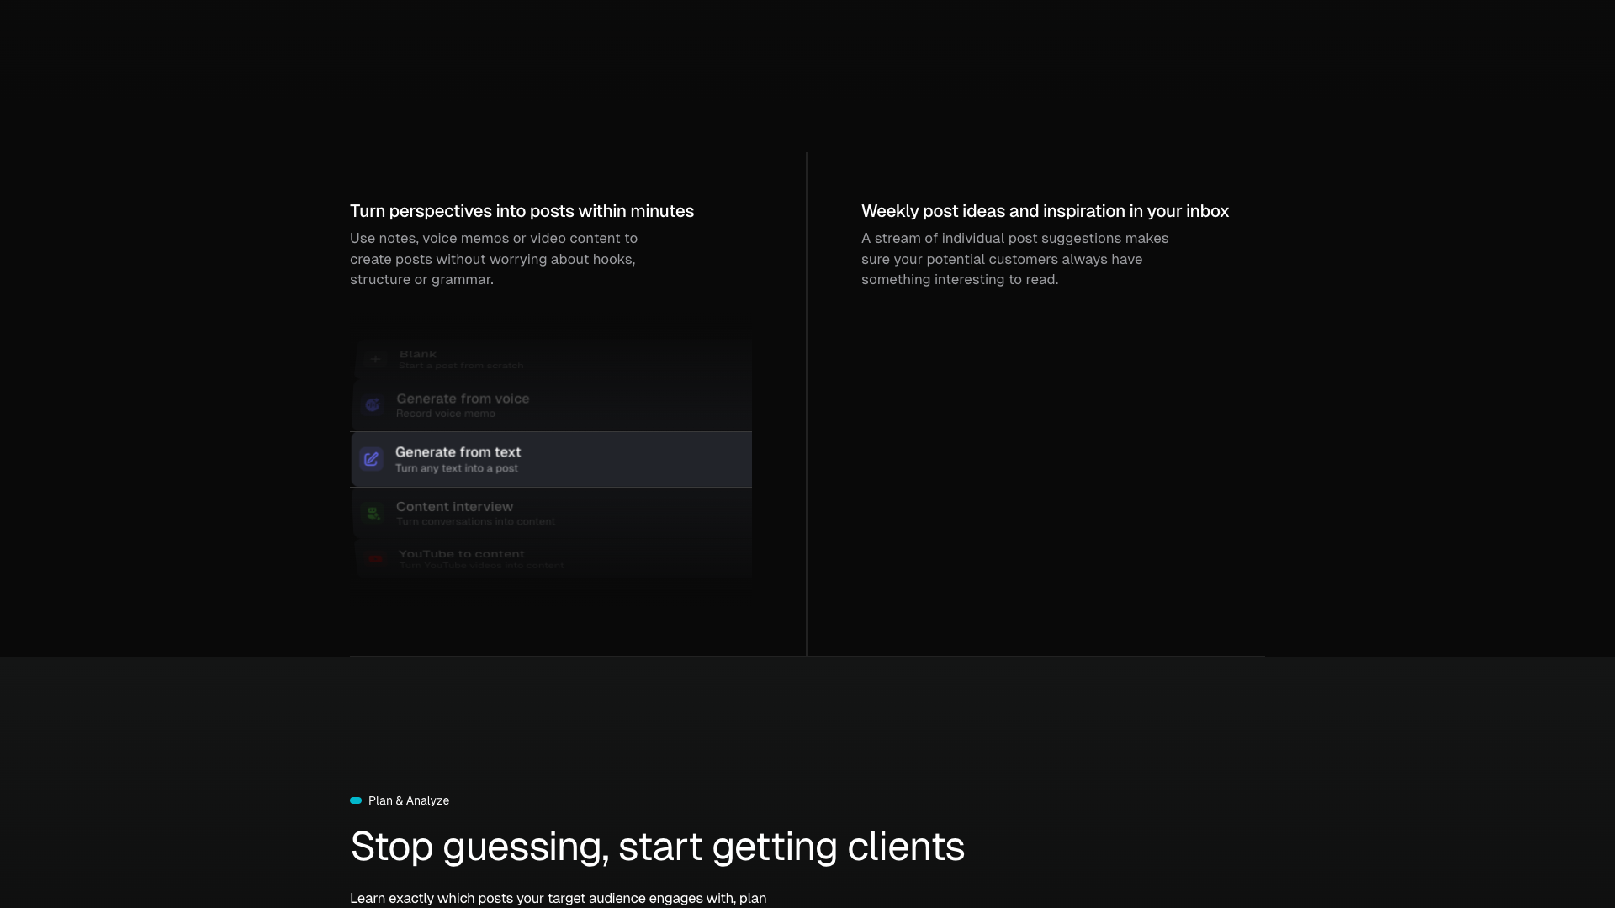Toggle the cyan pill next to Plan & Analyze
1615x908 pixels.
pos(356,800)
